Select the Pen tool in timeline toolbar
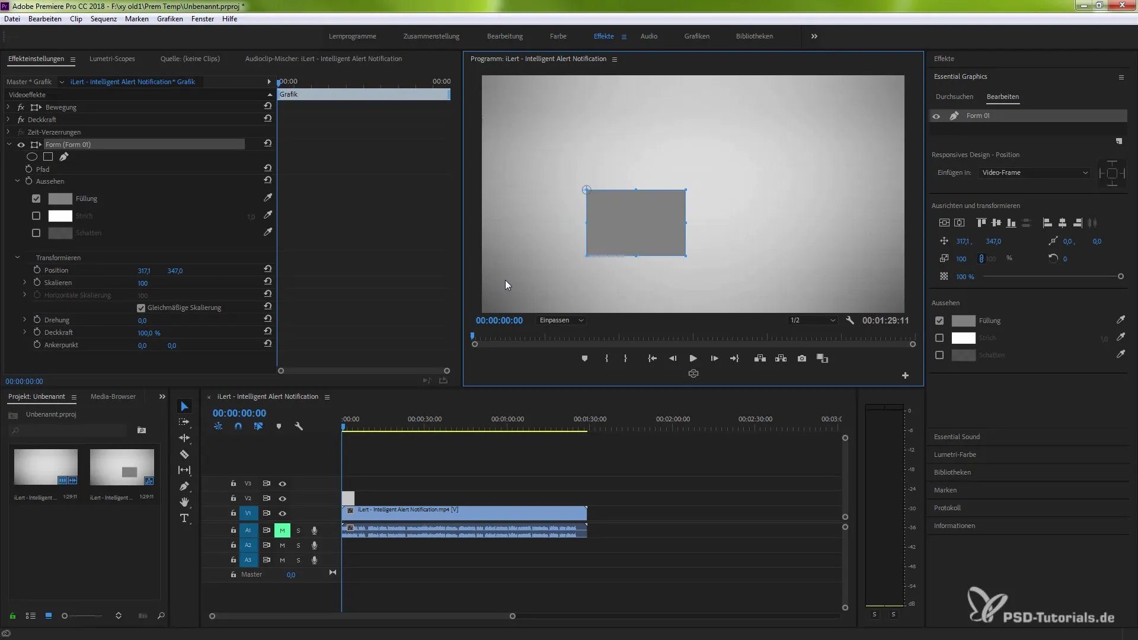1138x640 pixels. (x=184, y=487)
